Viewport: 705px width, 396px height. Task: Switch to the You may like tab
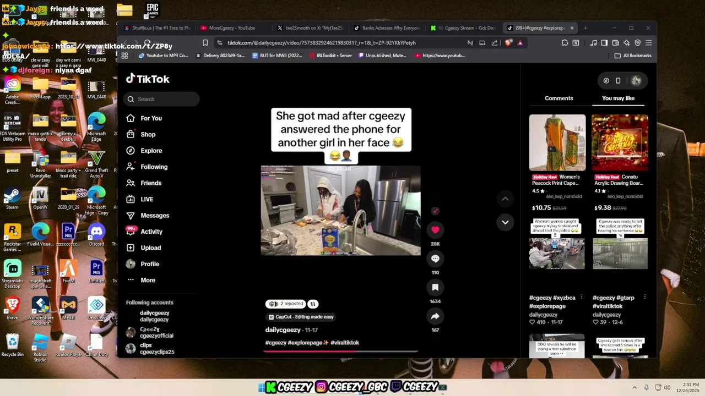618,98
